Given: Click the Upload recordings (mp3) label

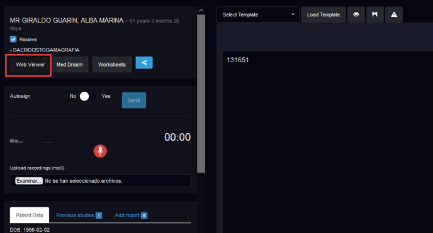Looking at the screenshot, I should [37, 168].
